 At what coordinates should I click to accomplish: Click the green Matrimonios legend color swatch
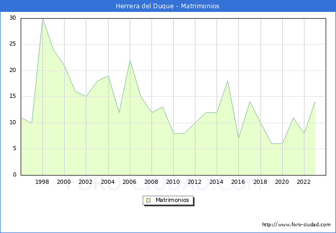point(148,200)
